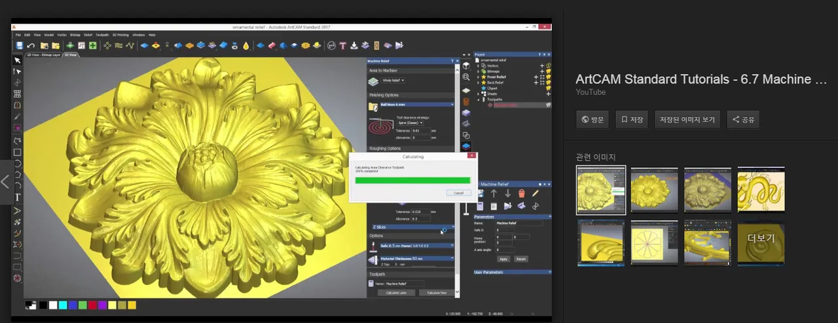Open the dragon relief related image thumbnail
Image resolution: width=838 pixels, height=323 pixels.
point(761,190)
